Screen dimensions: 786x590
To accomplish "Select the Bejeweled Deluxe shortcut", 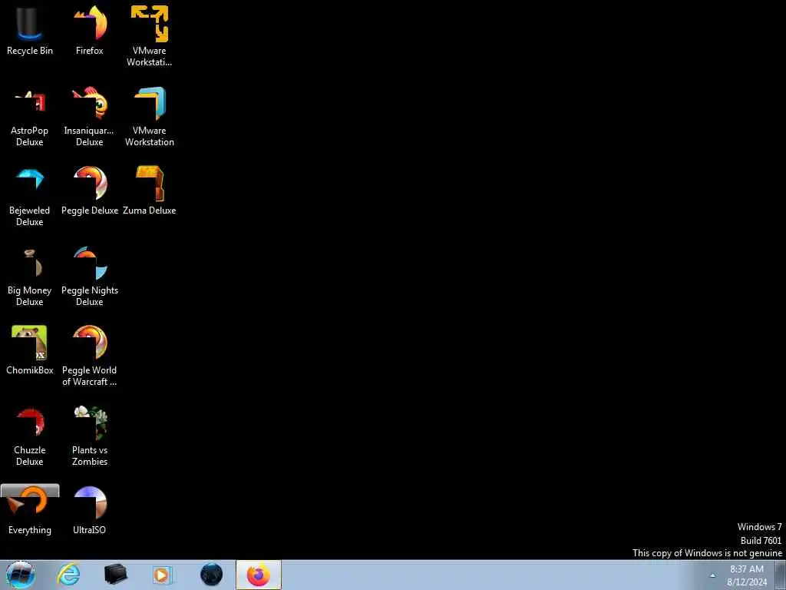I will 30,197.
